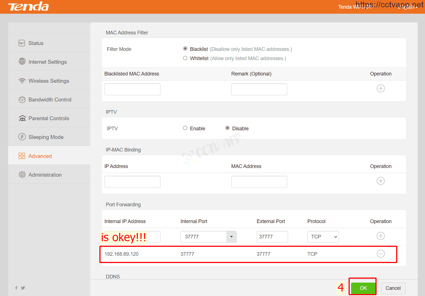Viewport: 425px width, 296px height.
Task: Open Status page from sidebar
Action: click(36, 43)
